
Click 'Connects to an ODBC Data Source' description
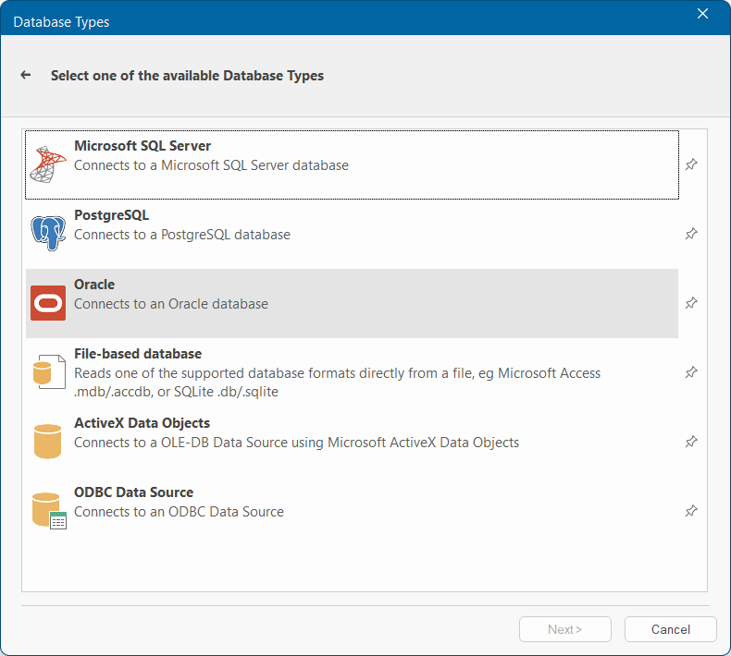[179, 512]
